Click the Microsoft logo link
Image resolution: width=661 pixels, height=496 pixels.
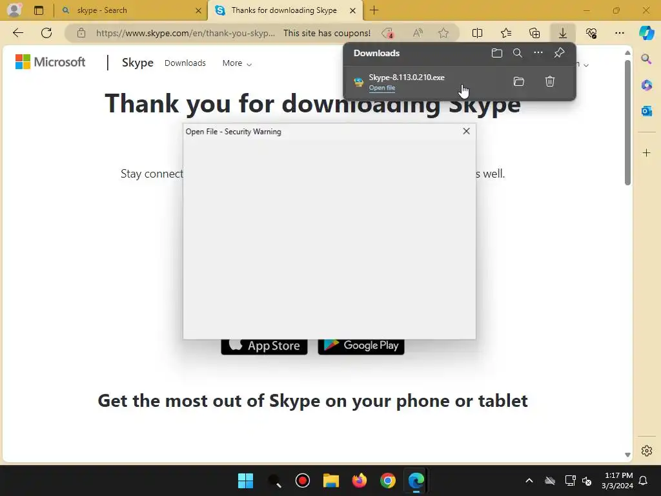[50, 62]
